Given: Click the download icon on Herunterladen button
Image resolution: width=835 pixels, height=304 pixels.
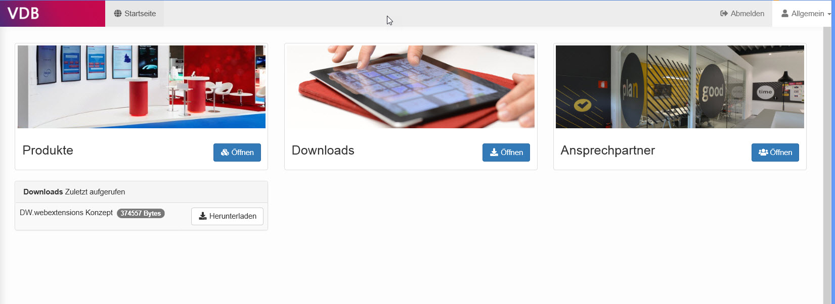Looking at the screenshot, I should tap(203, 216).
